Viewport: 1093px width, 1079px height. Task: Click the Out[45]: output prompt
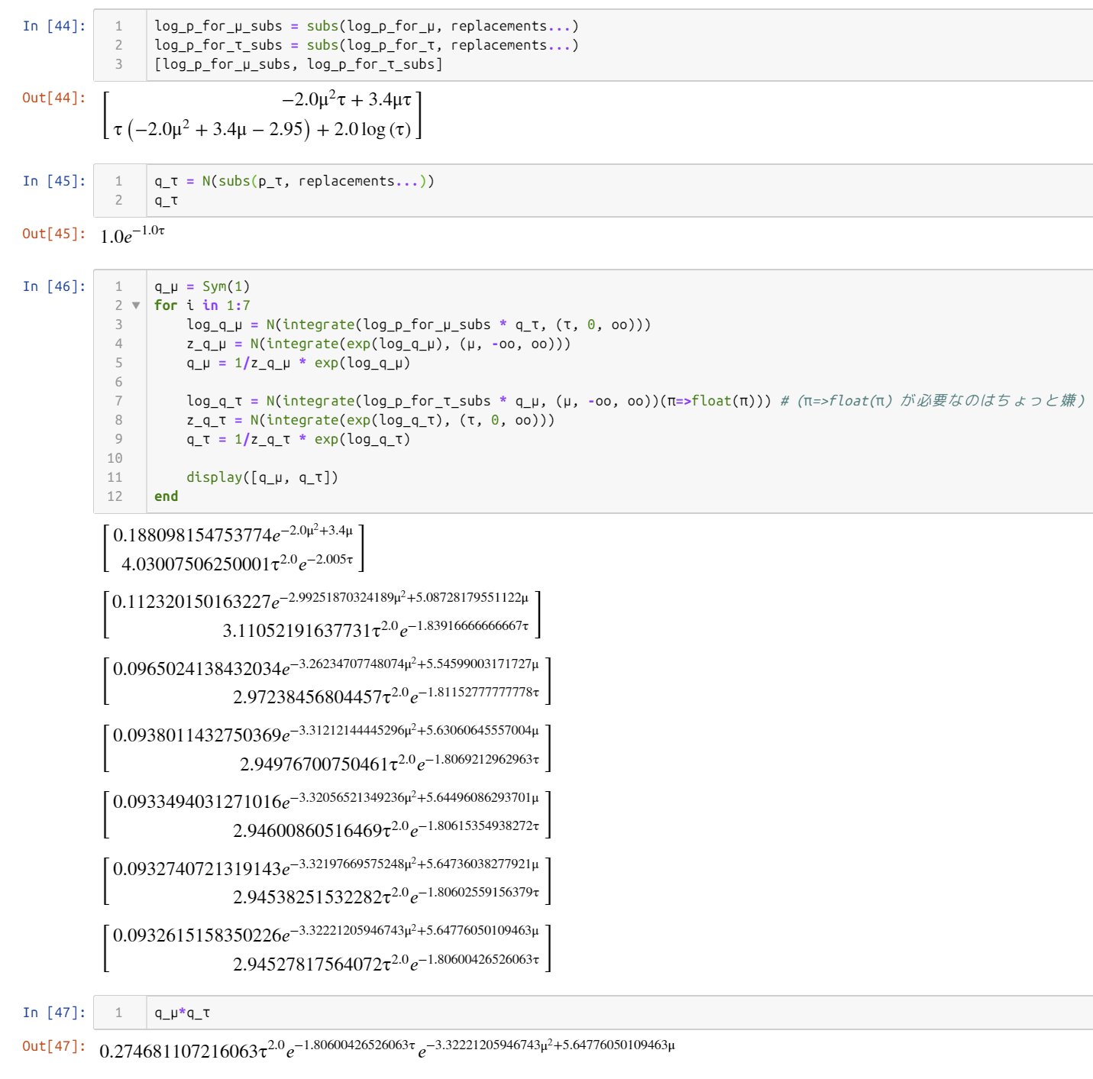53,234
